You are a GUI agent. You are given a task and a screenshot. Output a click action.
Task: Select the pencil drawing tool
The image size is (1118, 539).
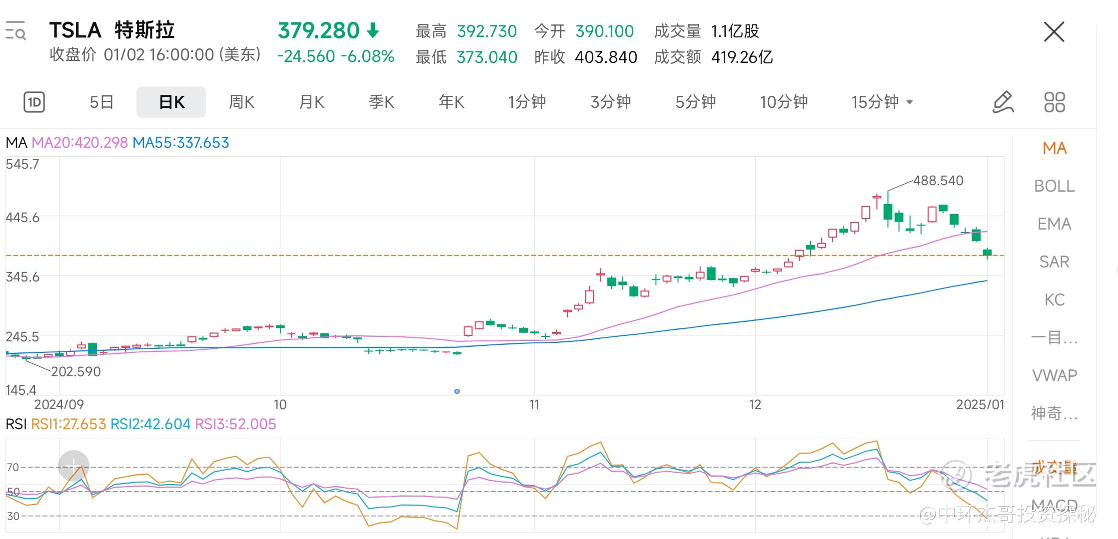1003,102
